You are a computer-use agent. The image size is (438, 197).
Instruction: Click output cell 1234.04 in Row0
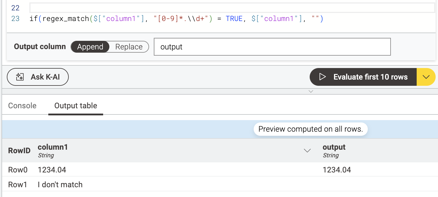pos(337,170)
